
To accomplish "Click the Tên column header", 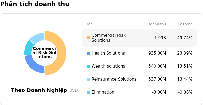I will pyautogui.click(x=90, y=24).
